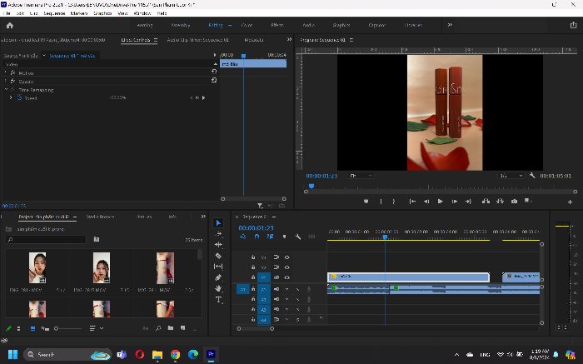Select the Pen tool in toolbar
Screen dimensions: 583x364
[218, 277]
